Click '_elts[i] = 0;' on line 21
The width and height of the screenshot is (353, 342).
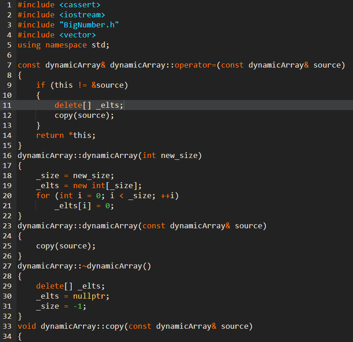pyautogui.click(x=84, y=206)
